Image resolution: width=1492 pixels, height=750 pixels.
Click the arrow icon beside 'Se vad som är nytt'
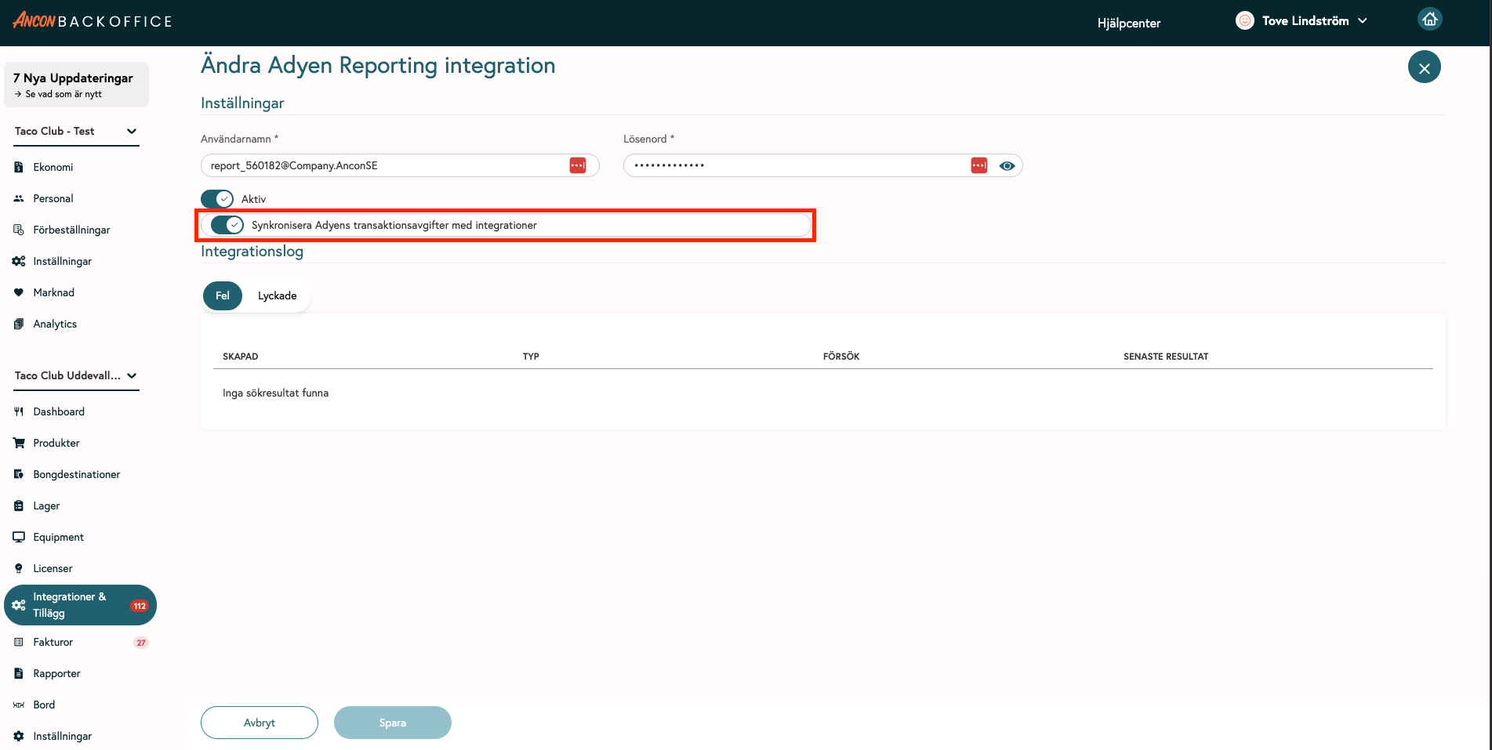coord(18,94)
